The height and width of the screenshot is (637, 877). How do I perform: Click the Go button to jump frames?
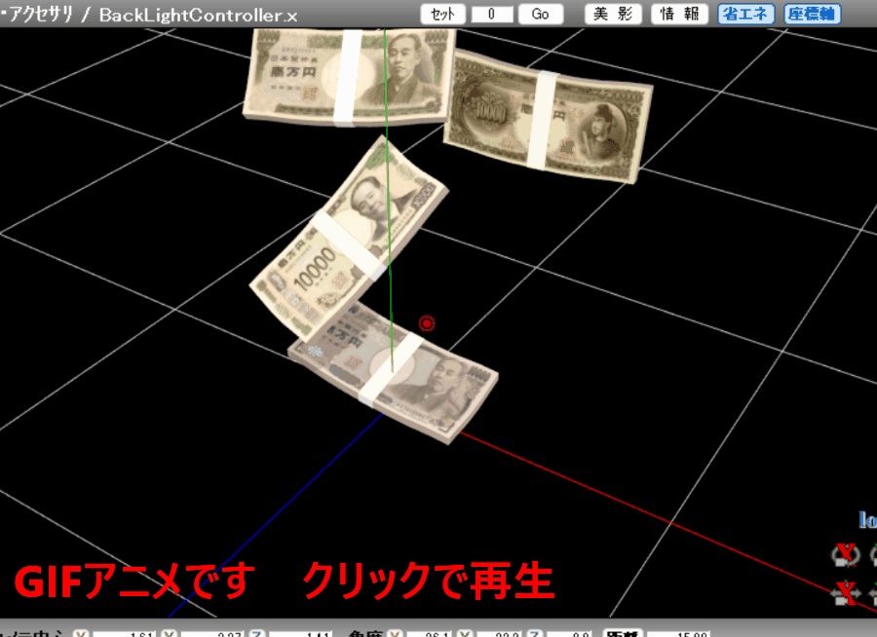pyautogui.click(x=540, y=14)
